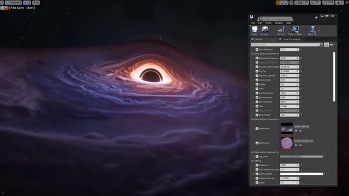The width and height of the screenshot is (349, 196).
Task: Click the search magnifier in Search Details
Action: point(321,45)
